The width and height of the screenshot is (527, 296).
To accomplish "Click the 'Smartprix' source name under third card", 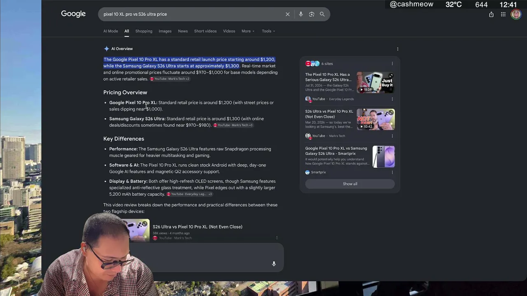I will coord(318,172).
